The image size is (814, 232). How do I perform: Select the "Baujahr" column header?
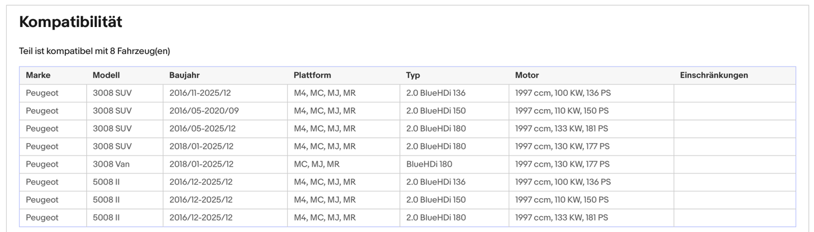coord(184,75)
